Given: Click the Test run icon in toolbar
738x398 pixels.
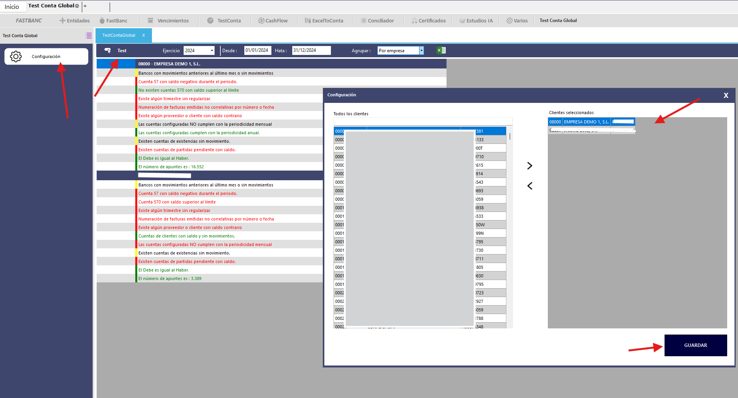Looking at the screenshot, I should (108, 50).
